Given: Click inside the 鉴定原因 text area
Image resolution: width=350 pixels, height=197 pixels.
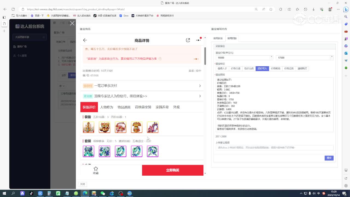Looking at the screenshot, I should [275, 105].
